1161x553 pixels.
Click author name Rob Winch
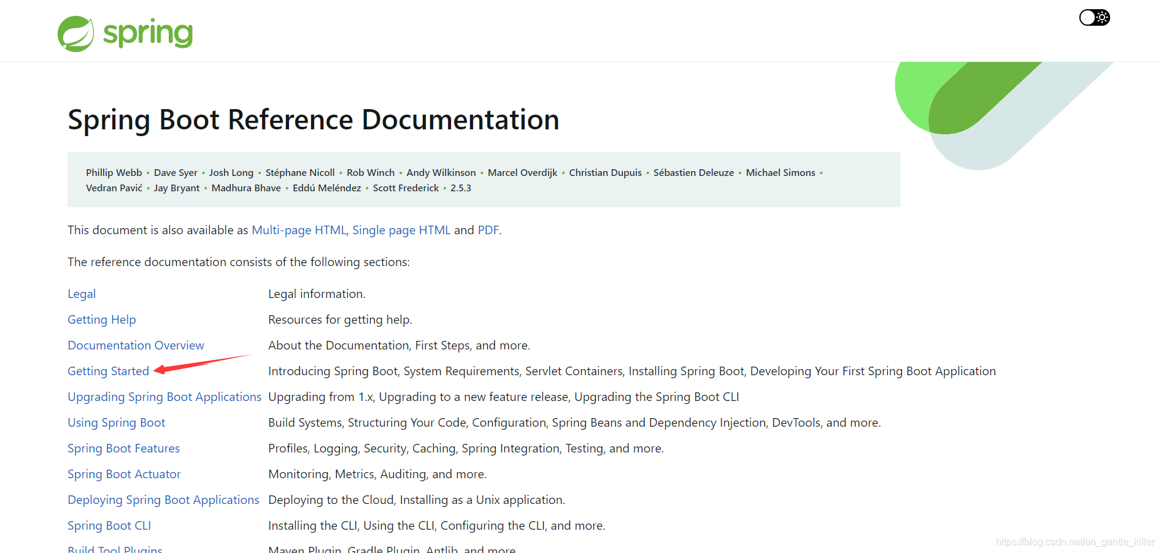(x=371, y=173)
